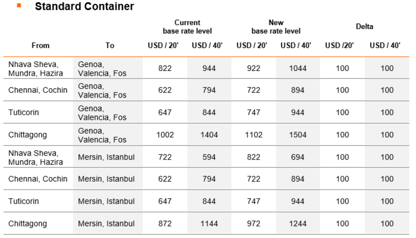Select the 1044 new rate cell
416x238 pixels.
[x=298, y=68]
